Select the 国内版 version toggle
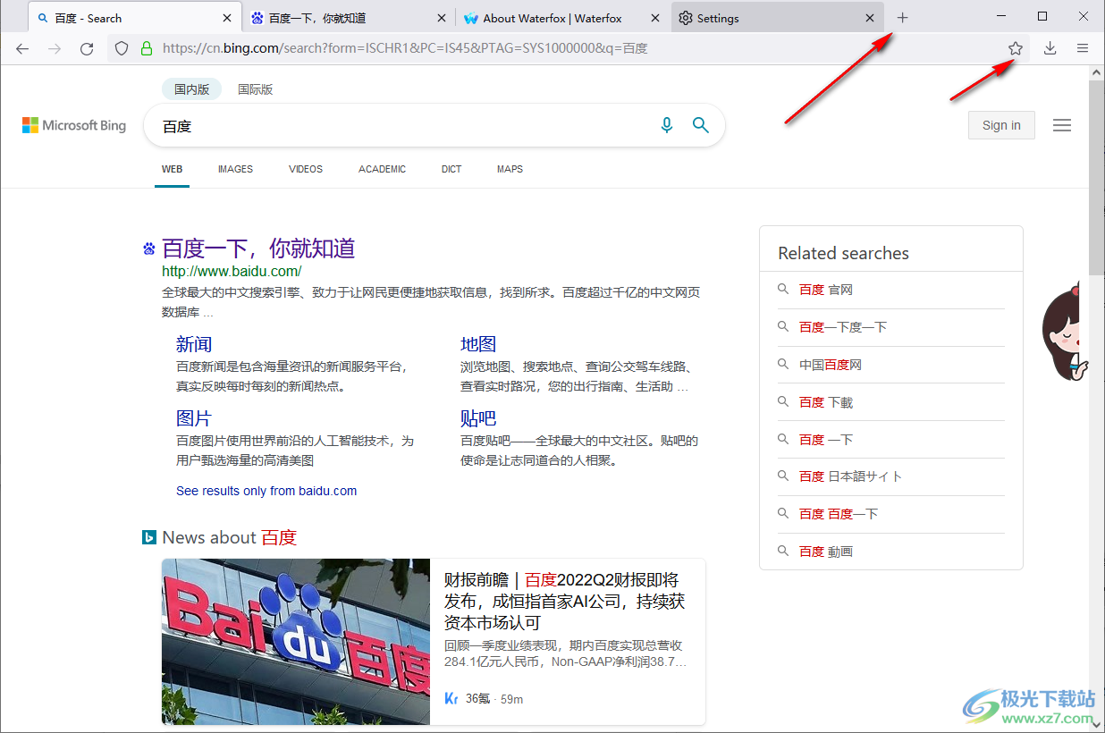The image size is (1105, 733). (x=192, y=89)
